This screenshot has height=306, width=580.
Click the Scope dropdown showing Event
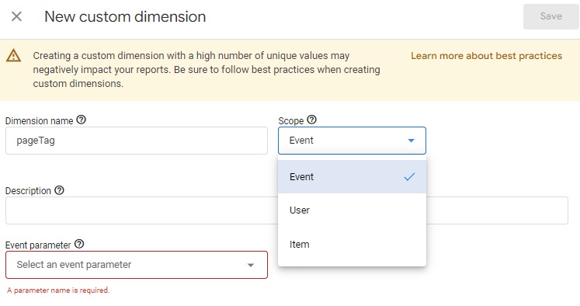[352, 141]
